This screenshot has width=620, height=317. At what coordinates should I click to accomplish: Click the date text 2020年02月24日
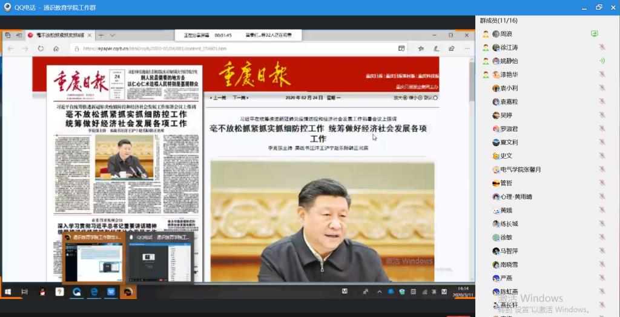[x=304, y=98]
